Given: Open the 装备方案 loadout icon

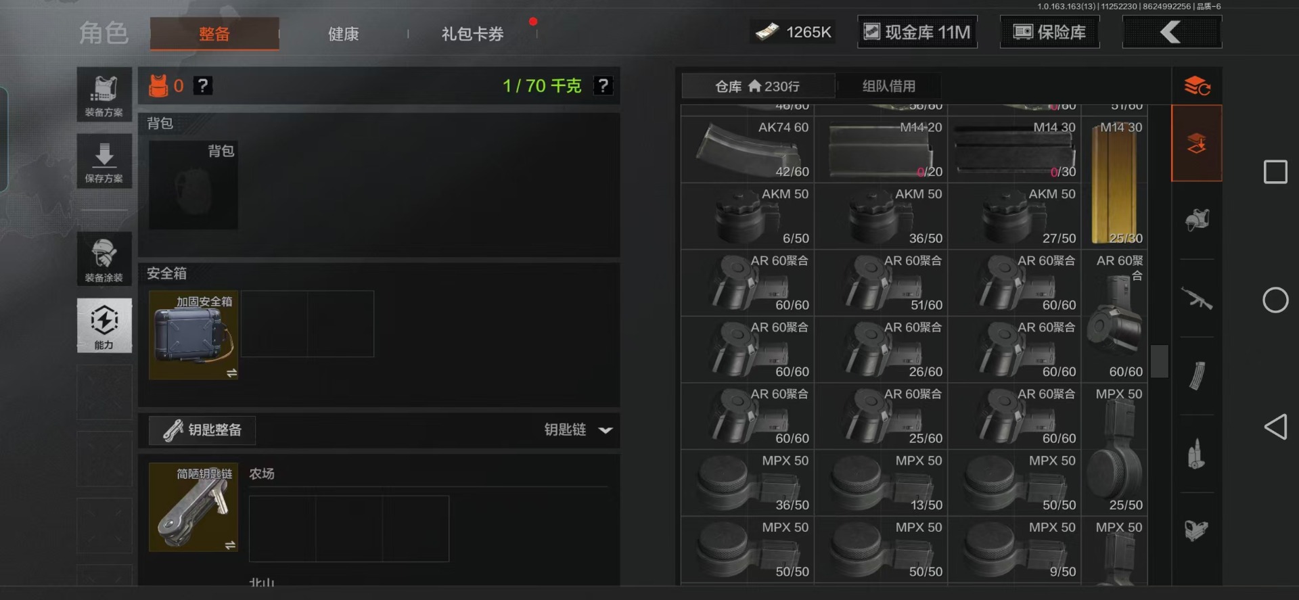Looking at the screenshot, I should pyautogui.click(x=104, y=95).
